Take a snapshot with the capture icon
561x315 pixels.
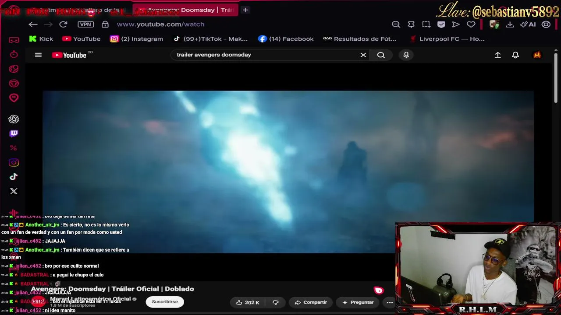[426, 24]
